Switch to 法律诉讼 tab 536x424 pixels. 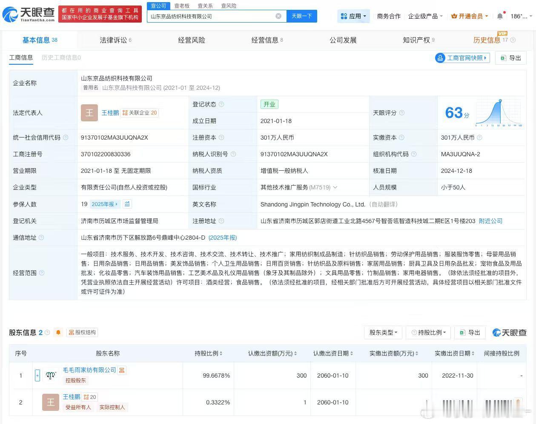pyautogui.click(x=115, y=40)
